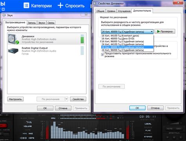Click the Динамики volume level meter
Screen dimensions: 186x141
[x=82, y=39]
